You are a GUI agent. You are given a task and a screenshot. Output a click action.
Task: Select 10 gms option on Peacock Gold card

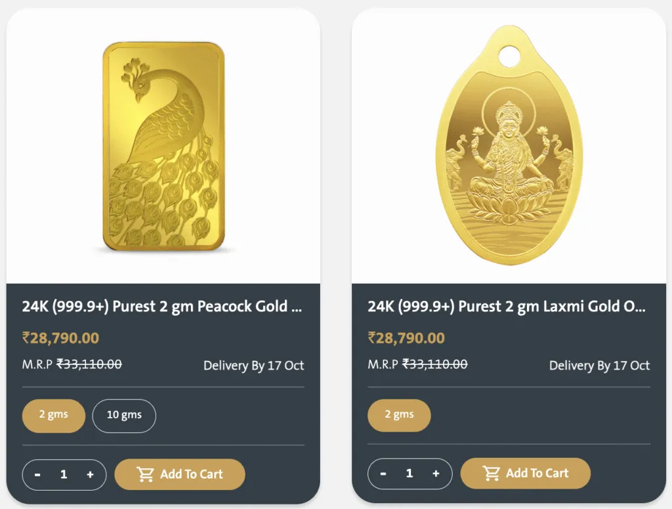pyautogui.click(x=124, y=416)
